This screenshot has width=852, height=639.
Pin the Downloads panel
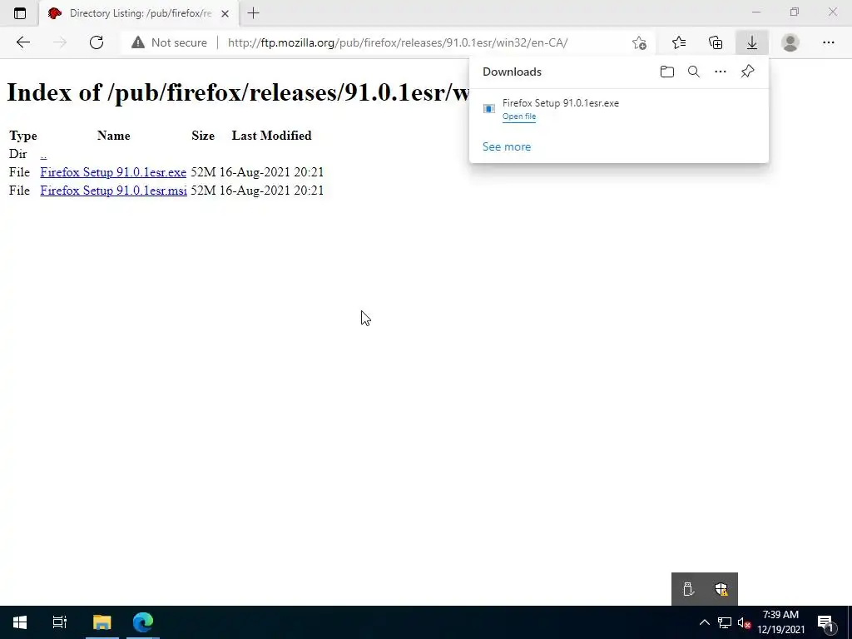click(748, 72)
